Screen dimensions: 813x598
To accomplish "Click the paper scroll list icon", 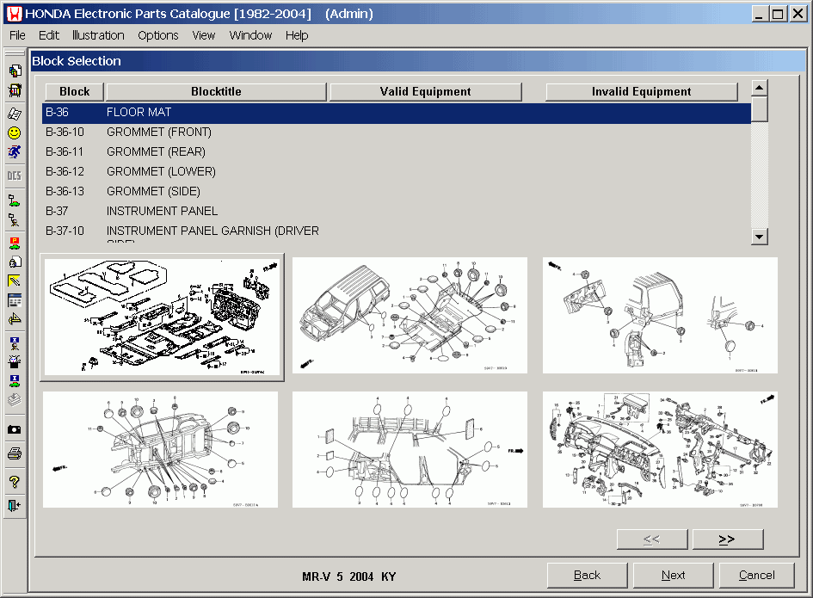I will tap(15, 114).
